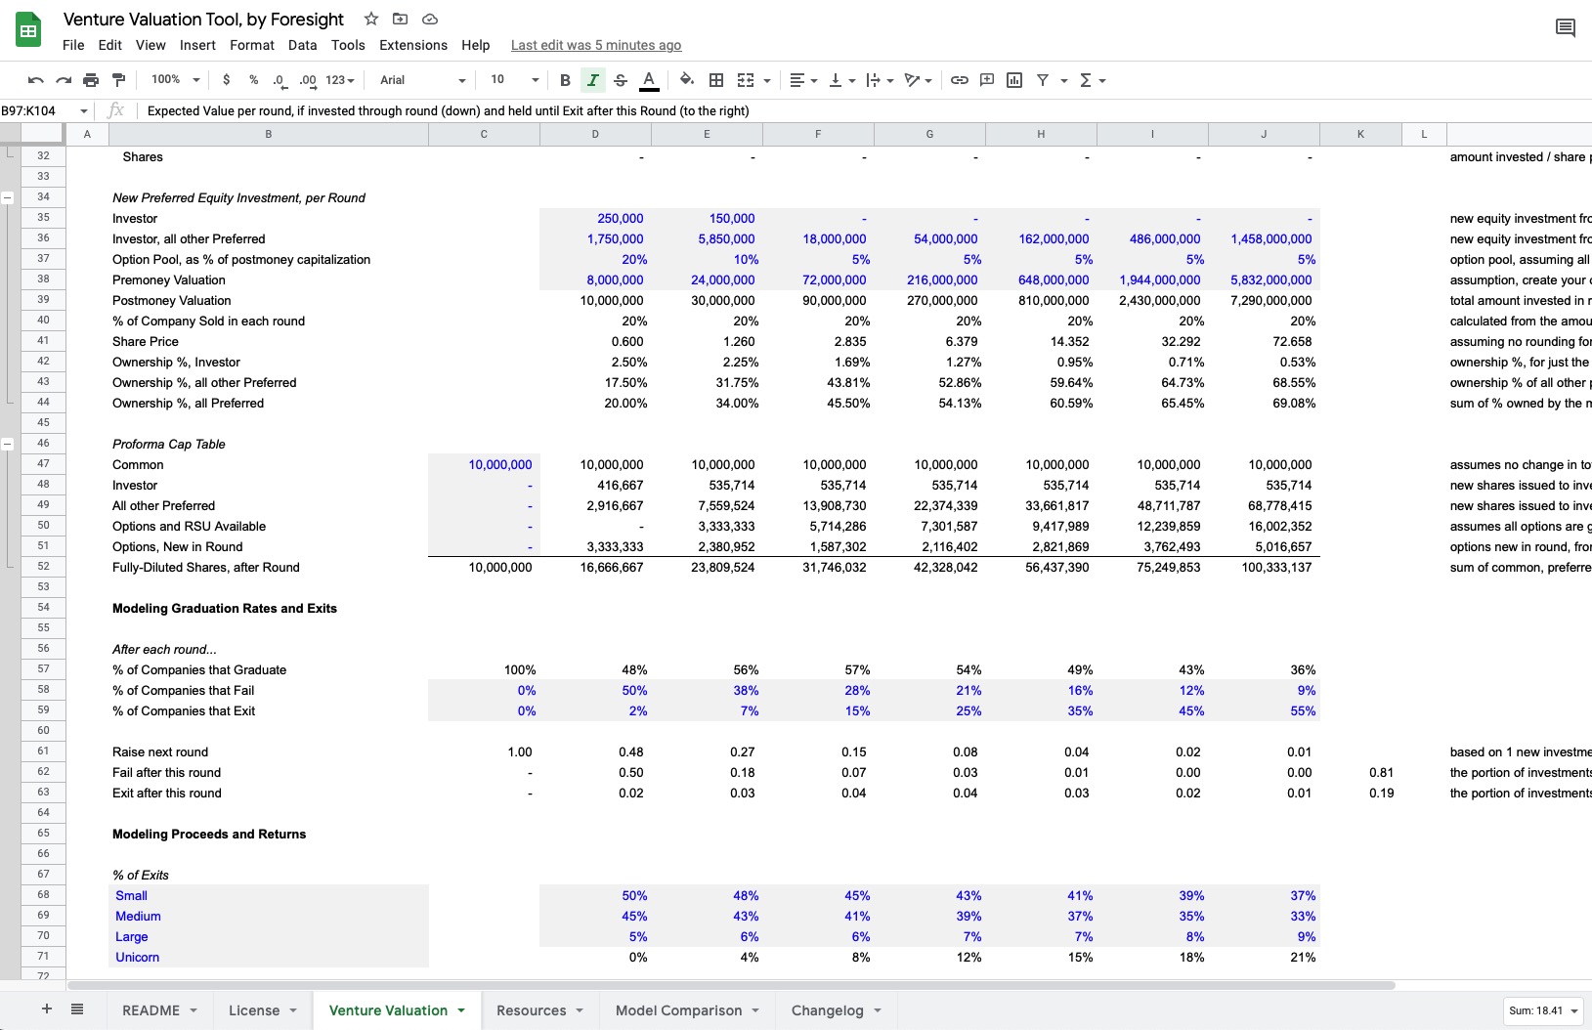Click the print icon
The image size is (1592, 1030).
tap(91, 80)
